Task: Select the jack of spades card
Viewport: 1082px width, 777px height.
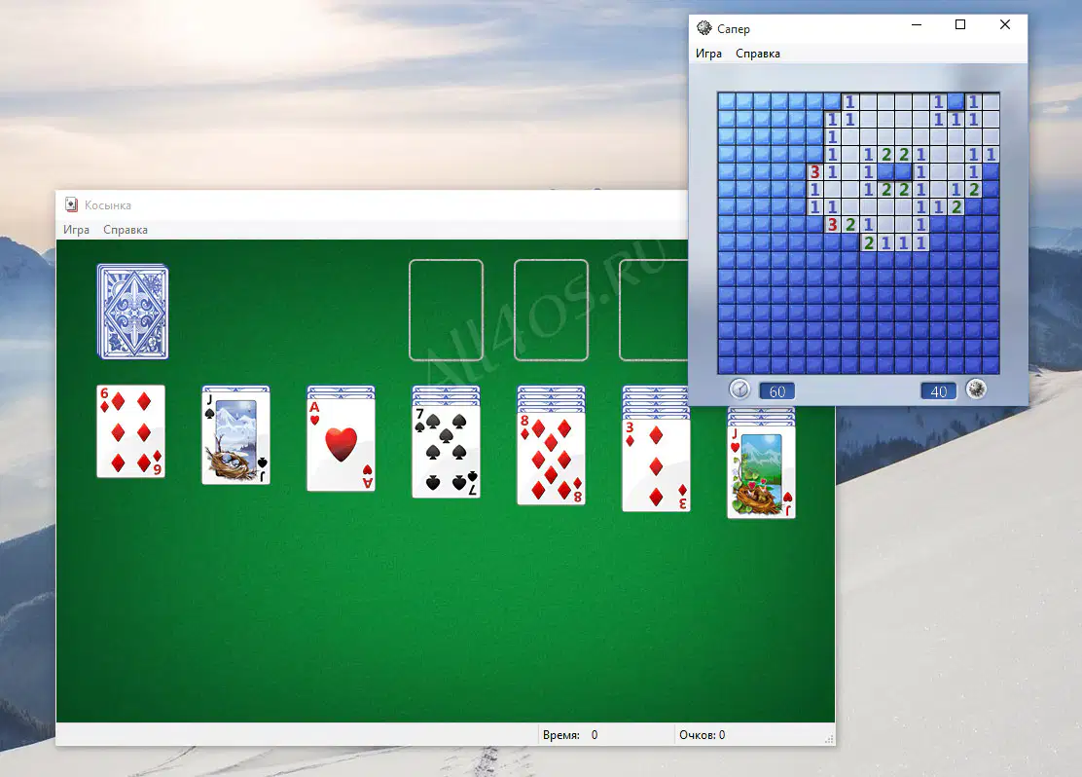Action: 236,438
